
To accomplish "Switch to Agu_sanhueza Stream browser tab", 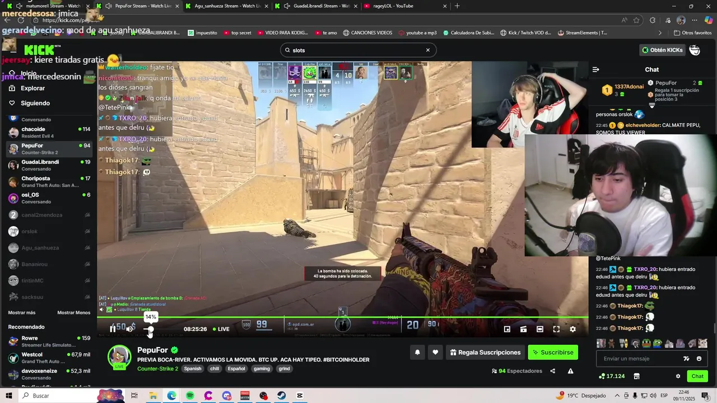I will 228,6.
